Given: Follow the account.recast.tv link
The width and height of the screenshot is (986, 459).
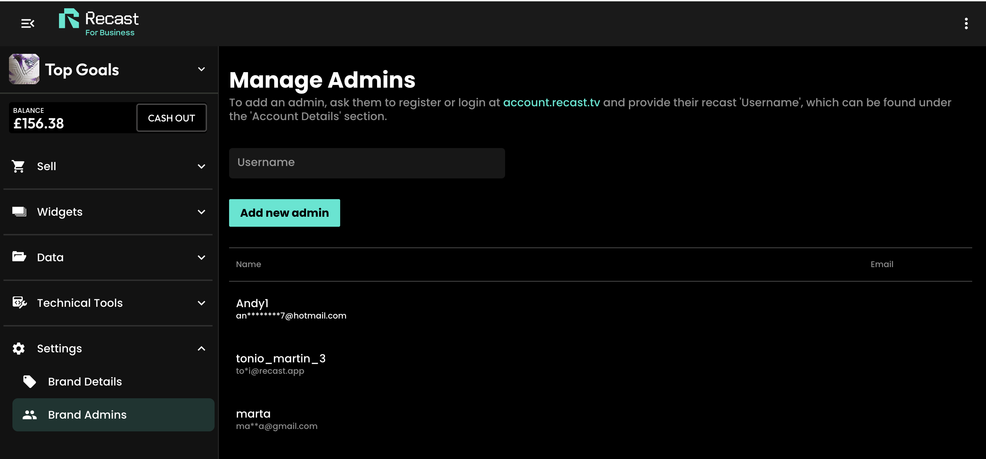Looking at the screenshot, I should click(x=551, y=102).
